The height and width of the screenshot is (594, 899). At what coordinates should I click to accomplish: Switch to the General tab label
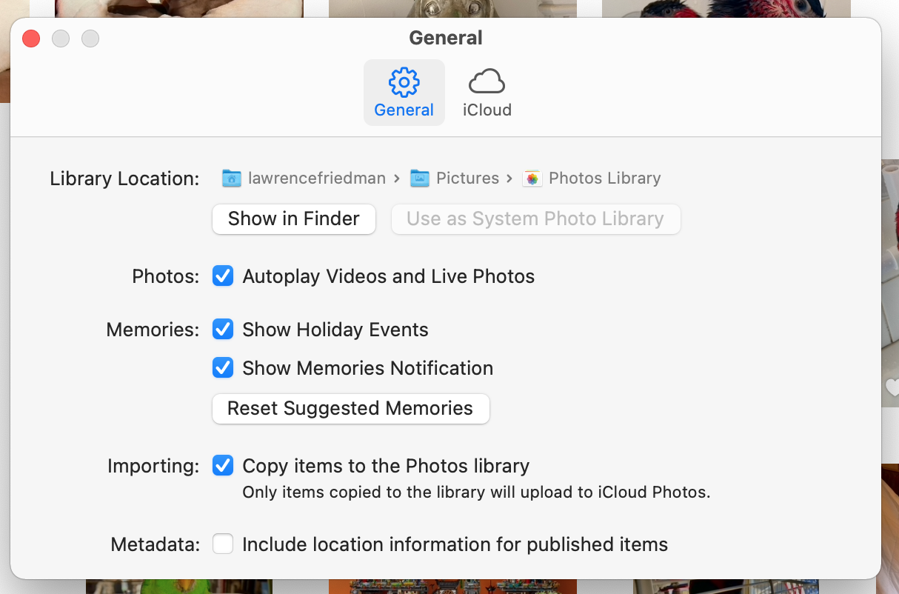click(404, 110)
